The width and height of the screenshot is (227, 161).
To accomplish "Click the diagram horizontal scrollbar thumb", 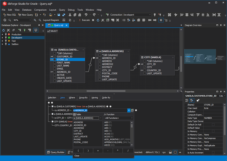I will 106,91.
